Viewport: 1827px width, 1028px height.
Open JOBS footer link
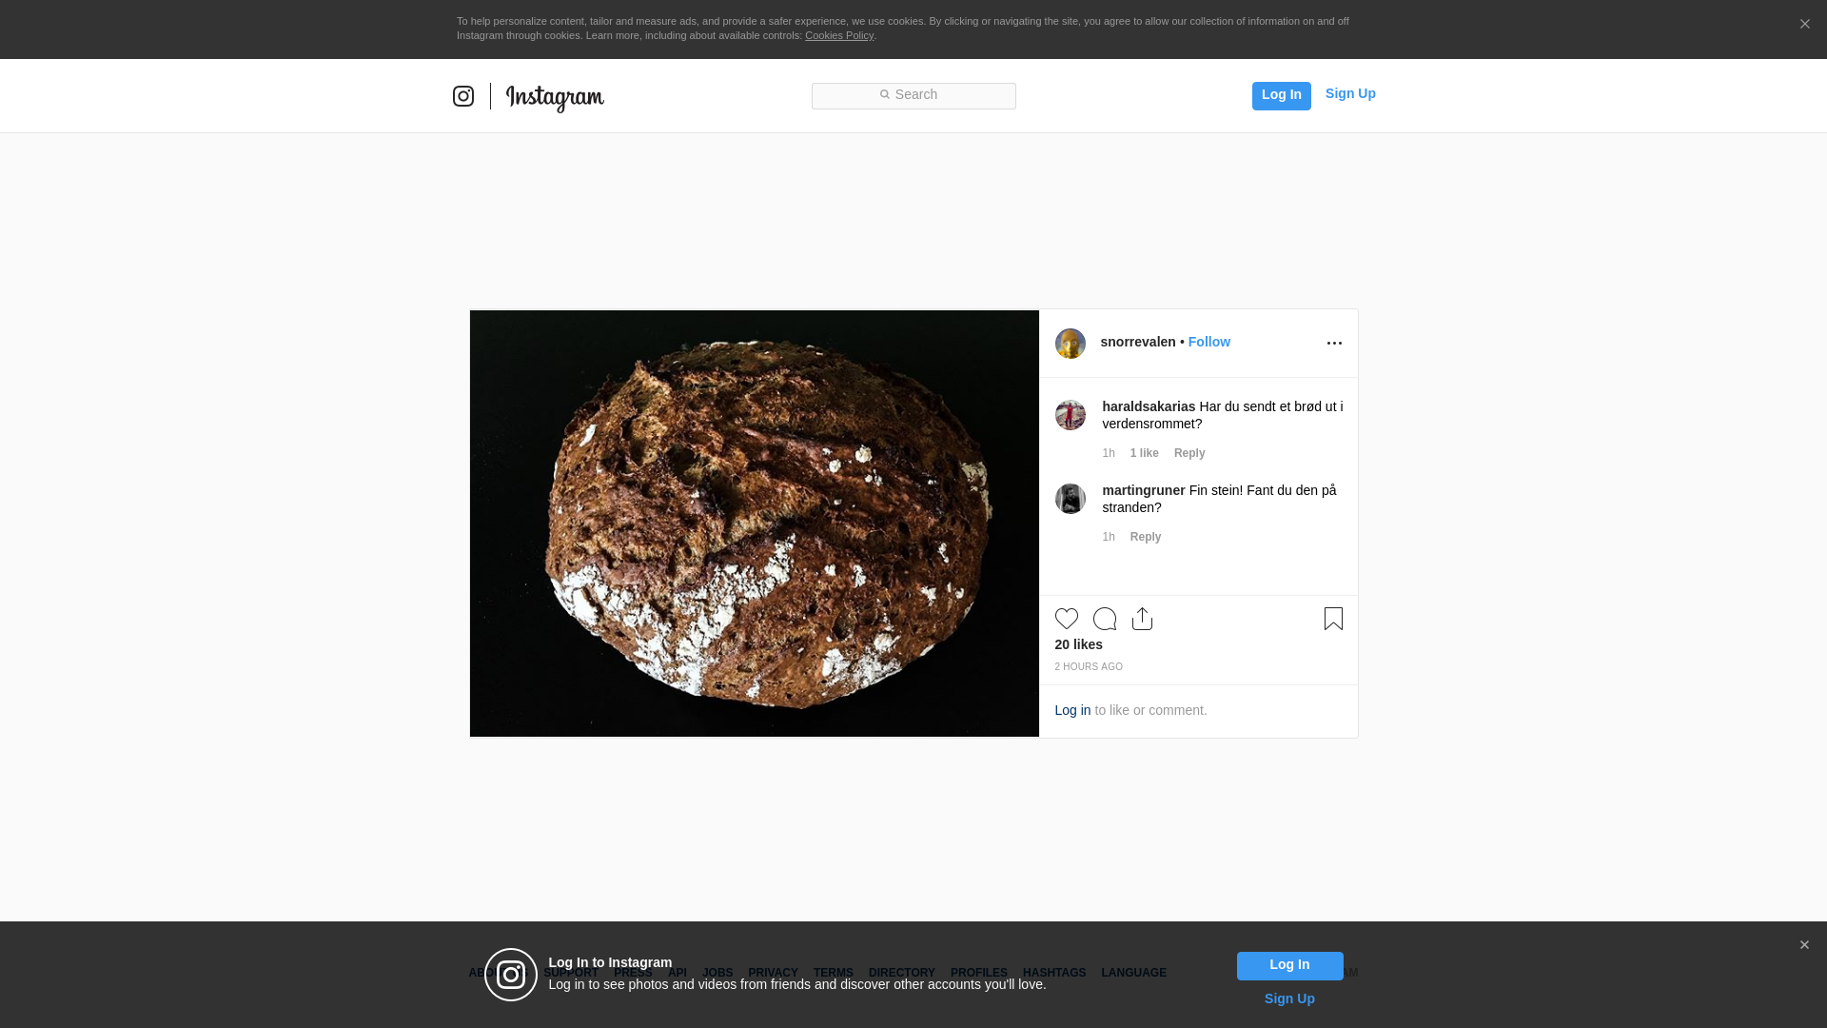click(717, 973)
